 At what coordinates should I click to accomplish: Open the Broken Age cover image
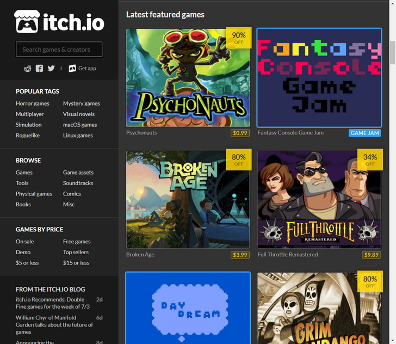188,200
